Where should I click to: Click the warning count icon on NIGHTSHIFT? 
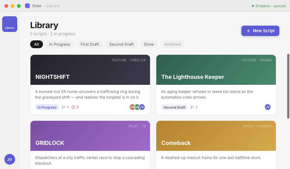pyautogui.click(x=73, y=107)
